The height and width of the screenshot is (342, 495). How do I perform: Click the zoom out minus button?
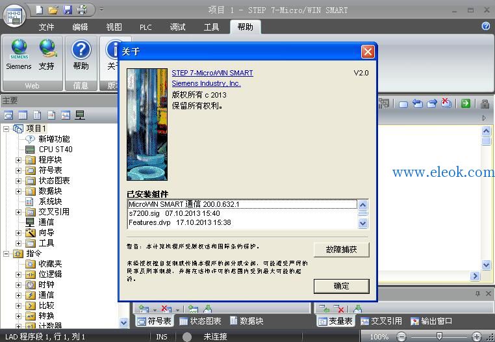[x=401, y=337]
